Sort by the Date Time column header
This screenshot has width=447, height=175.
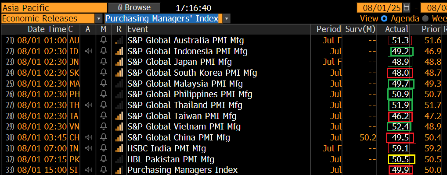[x=47, y=29]
